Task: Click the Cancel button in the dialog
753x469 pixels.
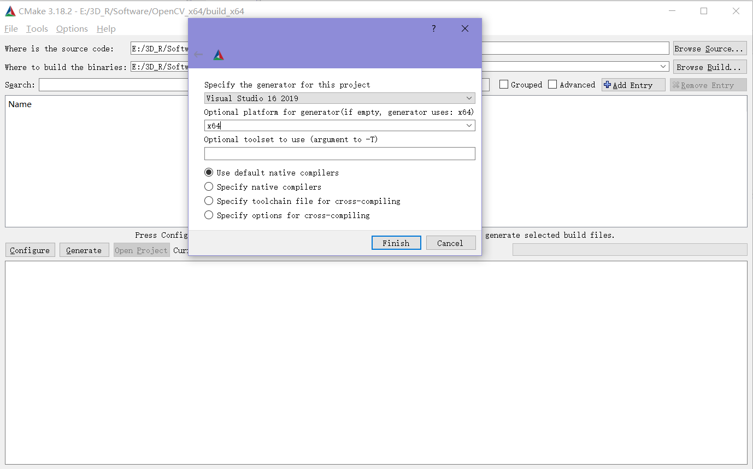Action: coord(450,243)
